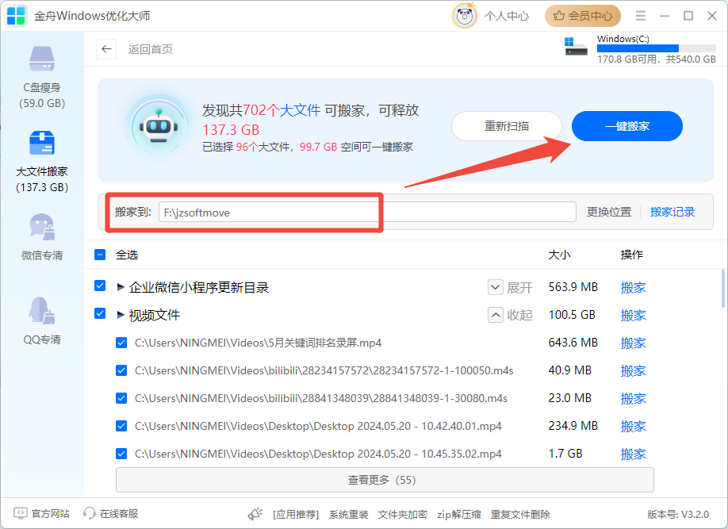Open 搬家记录 move history link

672,213
